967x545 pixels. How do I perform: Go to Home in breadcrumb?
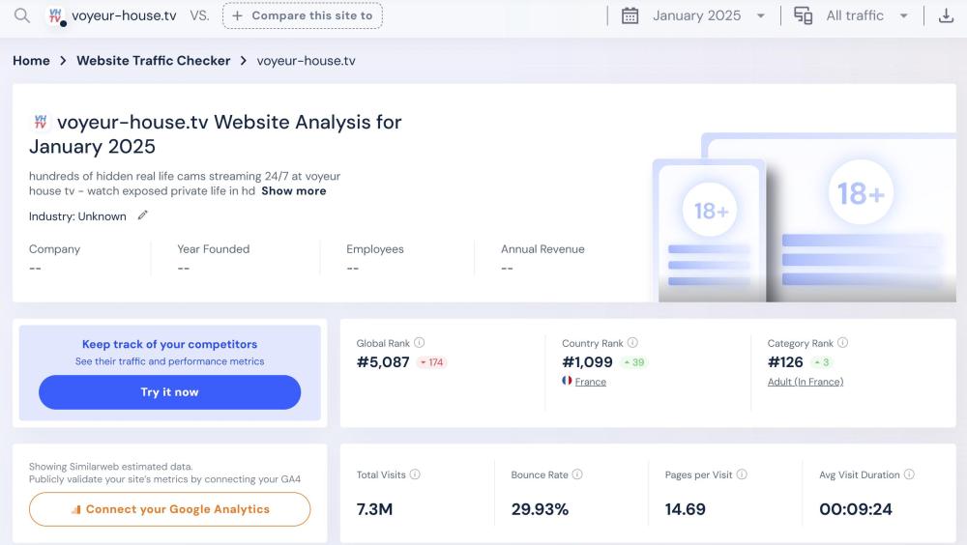31,60
